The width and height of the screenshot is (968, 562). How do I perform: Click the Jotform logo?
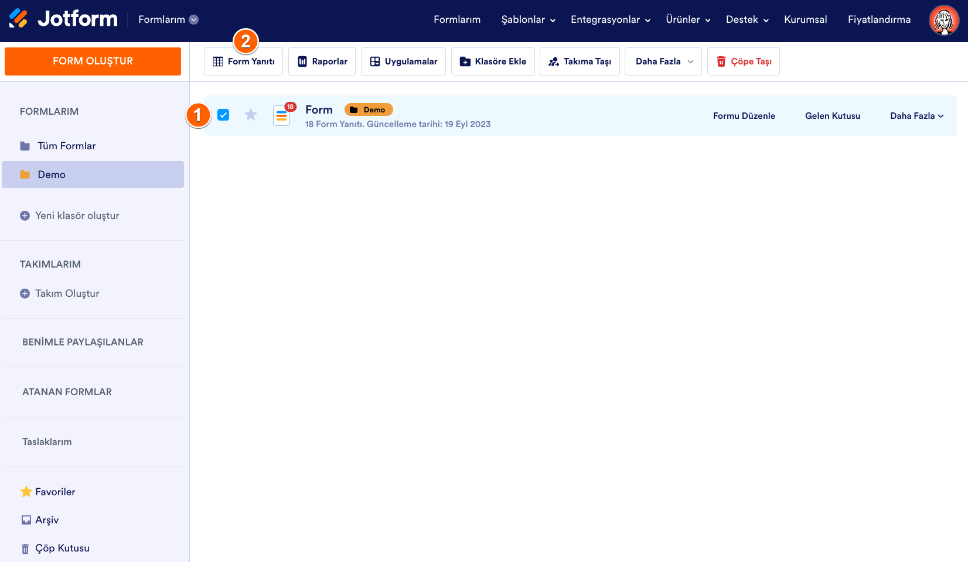pyautogui.click(x=63, y=19)
